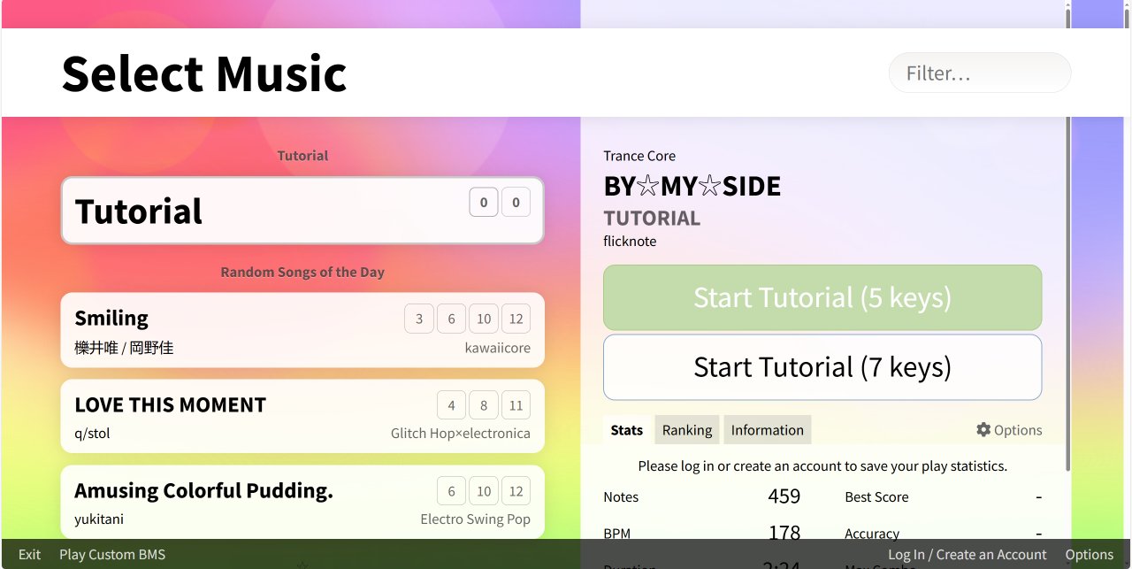Select level 3 chart of Smiling
The height and width of the screenshot is (569, 1132).
click(419, 319)
